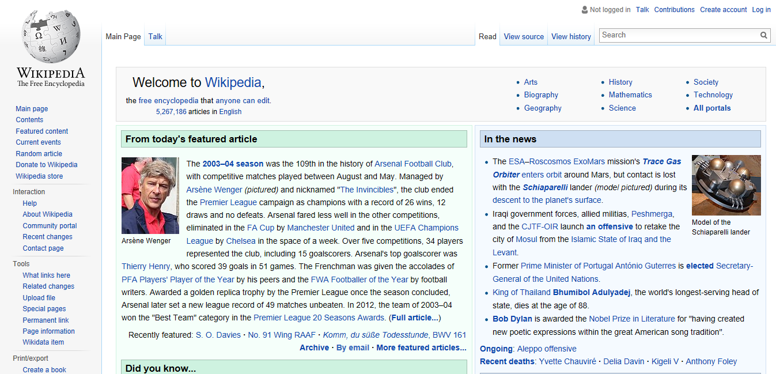
Task: Load a Random article
Action: pos(39,154)
